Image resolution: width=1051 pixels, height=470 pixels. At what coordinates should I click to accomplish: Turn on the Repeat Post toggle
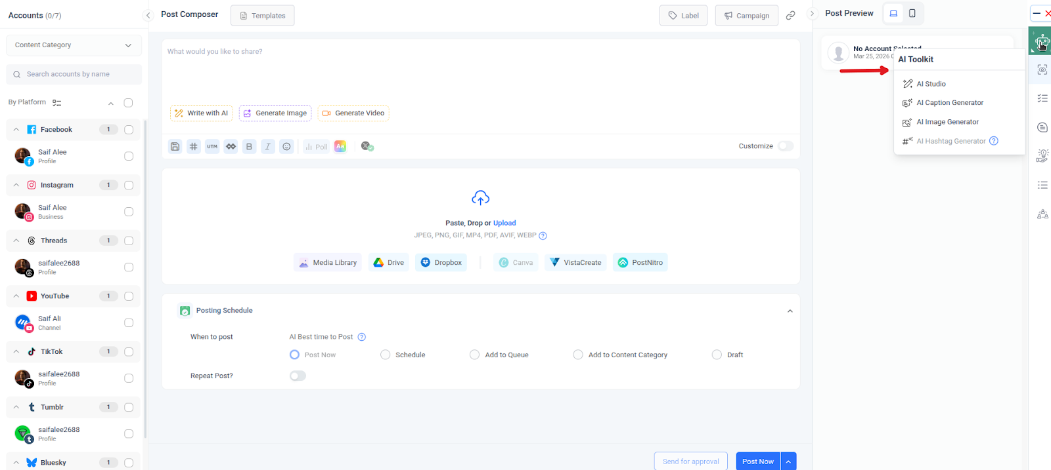click(298, 376)
